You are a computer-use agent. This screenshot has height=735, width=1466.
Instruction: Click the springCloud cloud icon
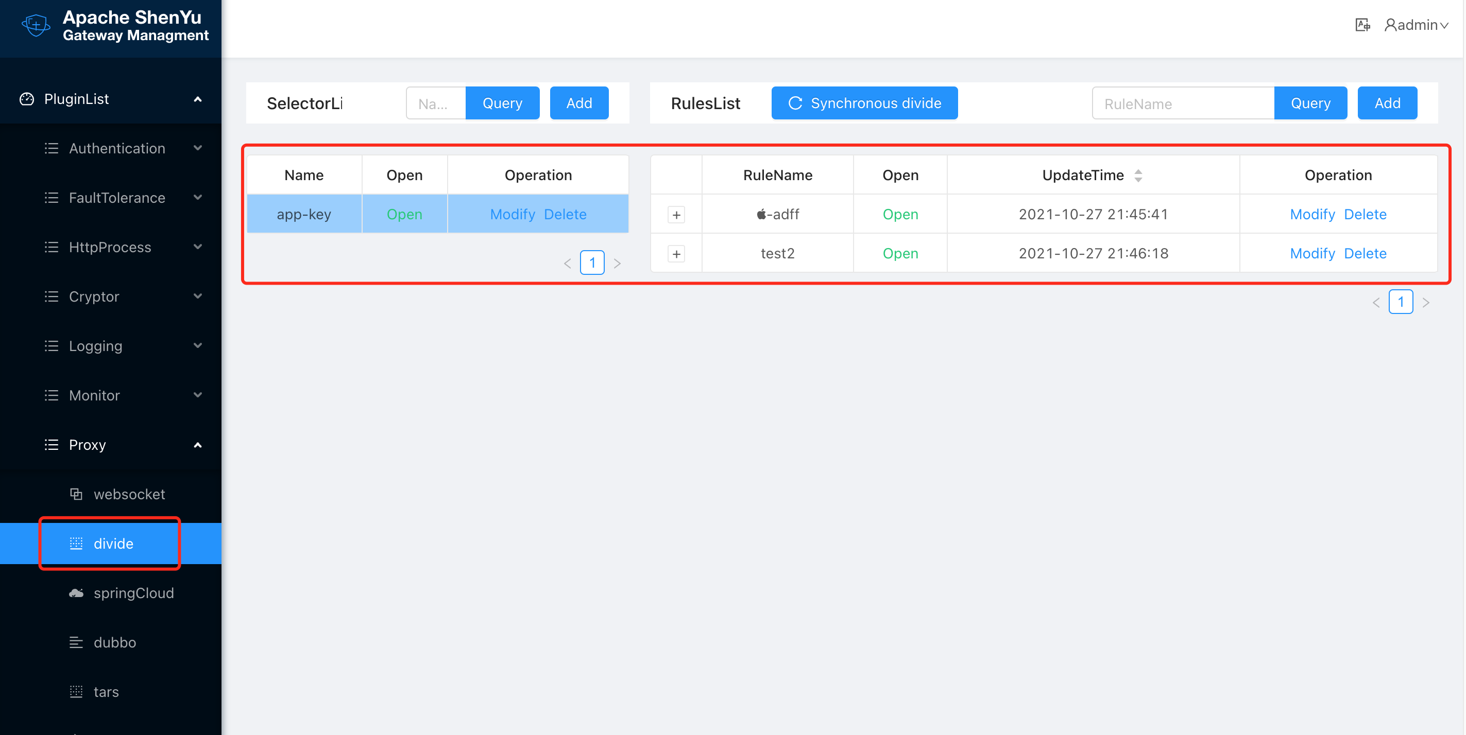[76, 593]
